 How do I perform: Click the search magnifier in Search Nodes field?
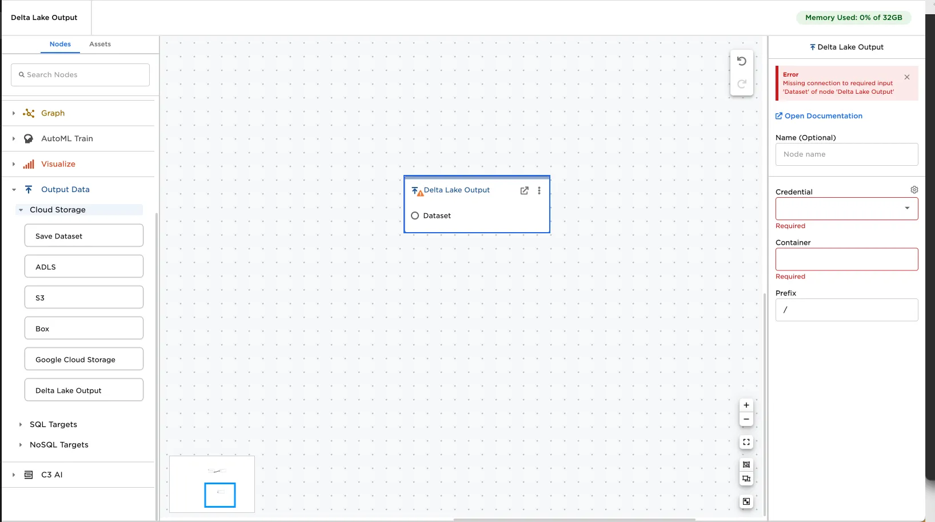point(22,74)
